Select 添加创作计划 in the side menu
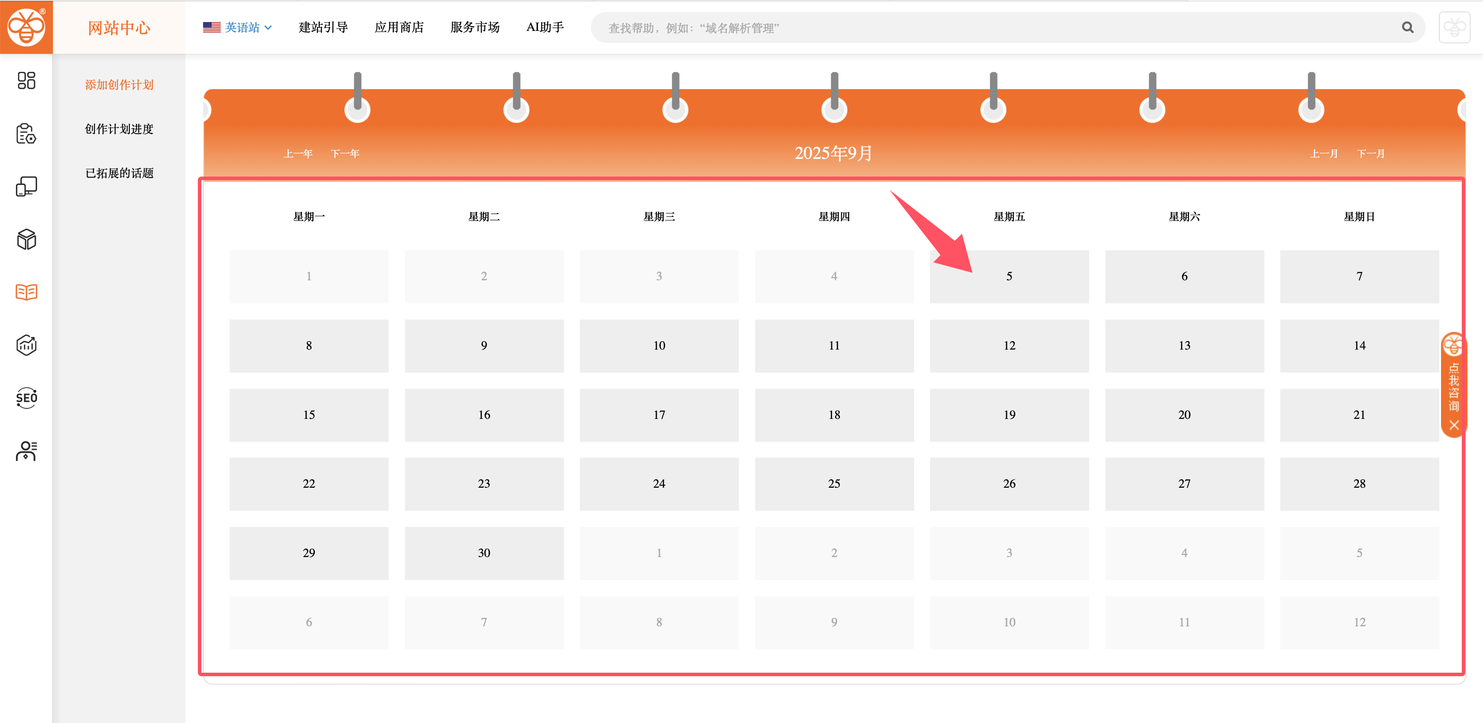 [x=119, y=85]
